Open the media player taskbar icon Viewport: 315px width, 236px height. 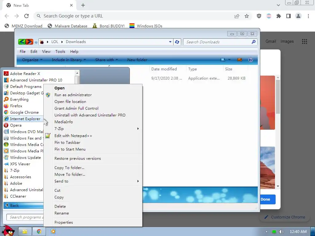point(53,232)
